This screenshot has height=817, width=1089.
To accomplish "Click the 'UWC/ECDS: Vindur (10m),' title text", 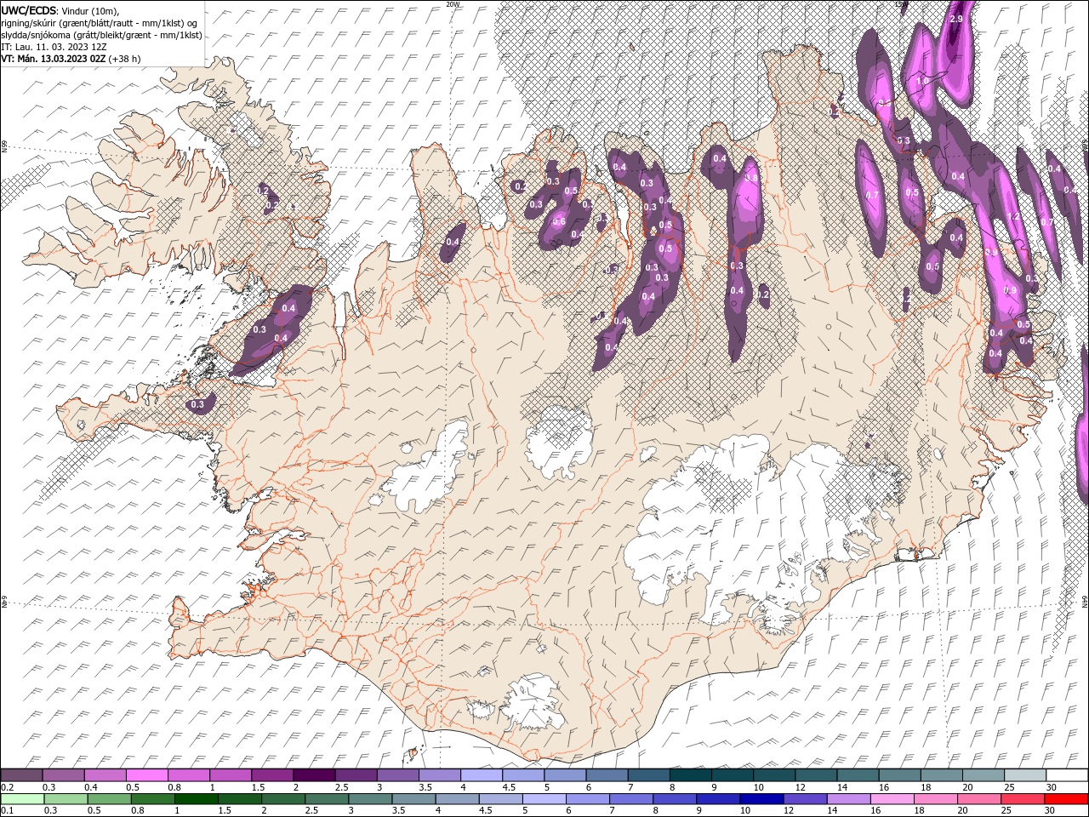I will click(60, 10).
